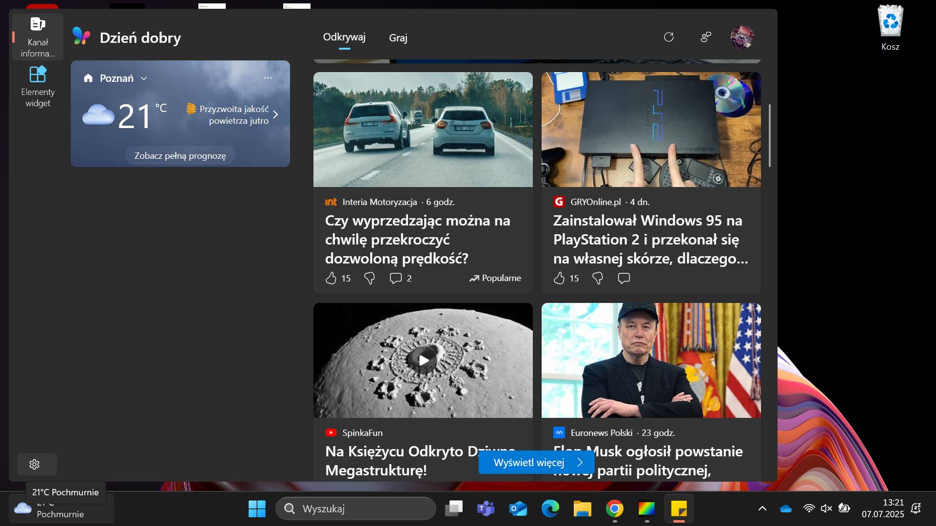The height and width of the screenshot is (526, 936).
Task: Click the Euronews Polski source name
Action: click(602, 432)
